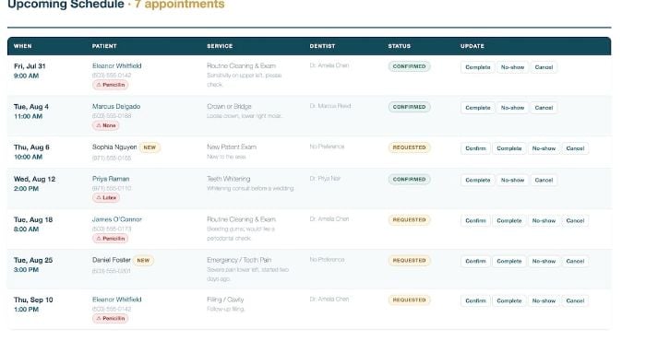Click the STATUS column header

coord(400,46)
